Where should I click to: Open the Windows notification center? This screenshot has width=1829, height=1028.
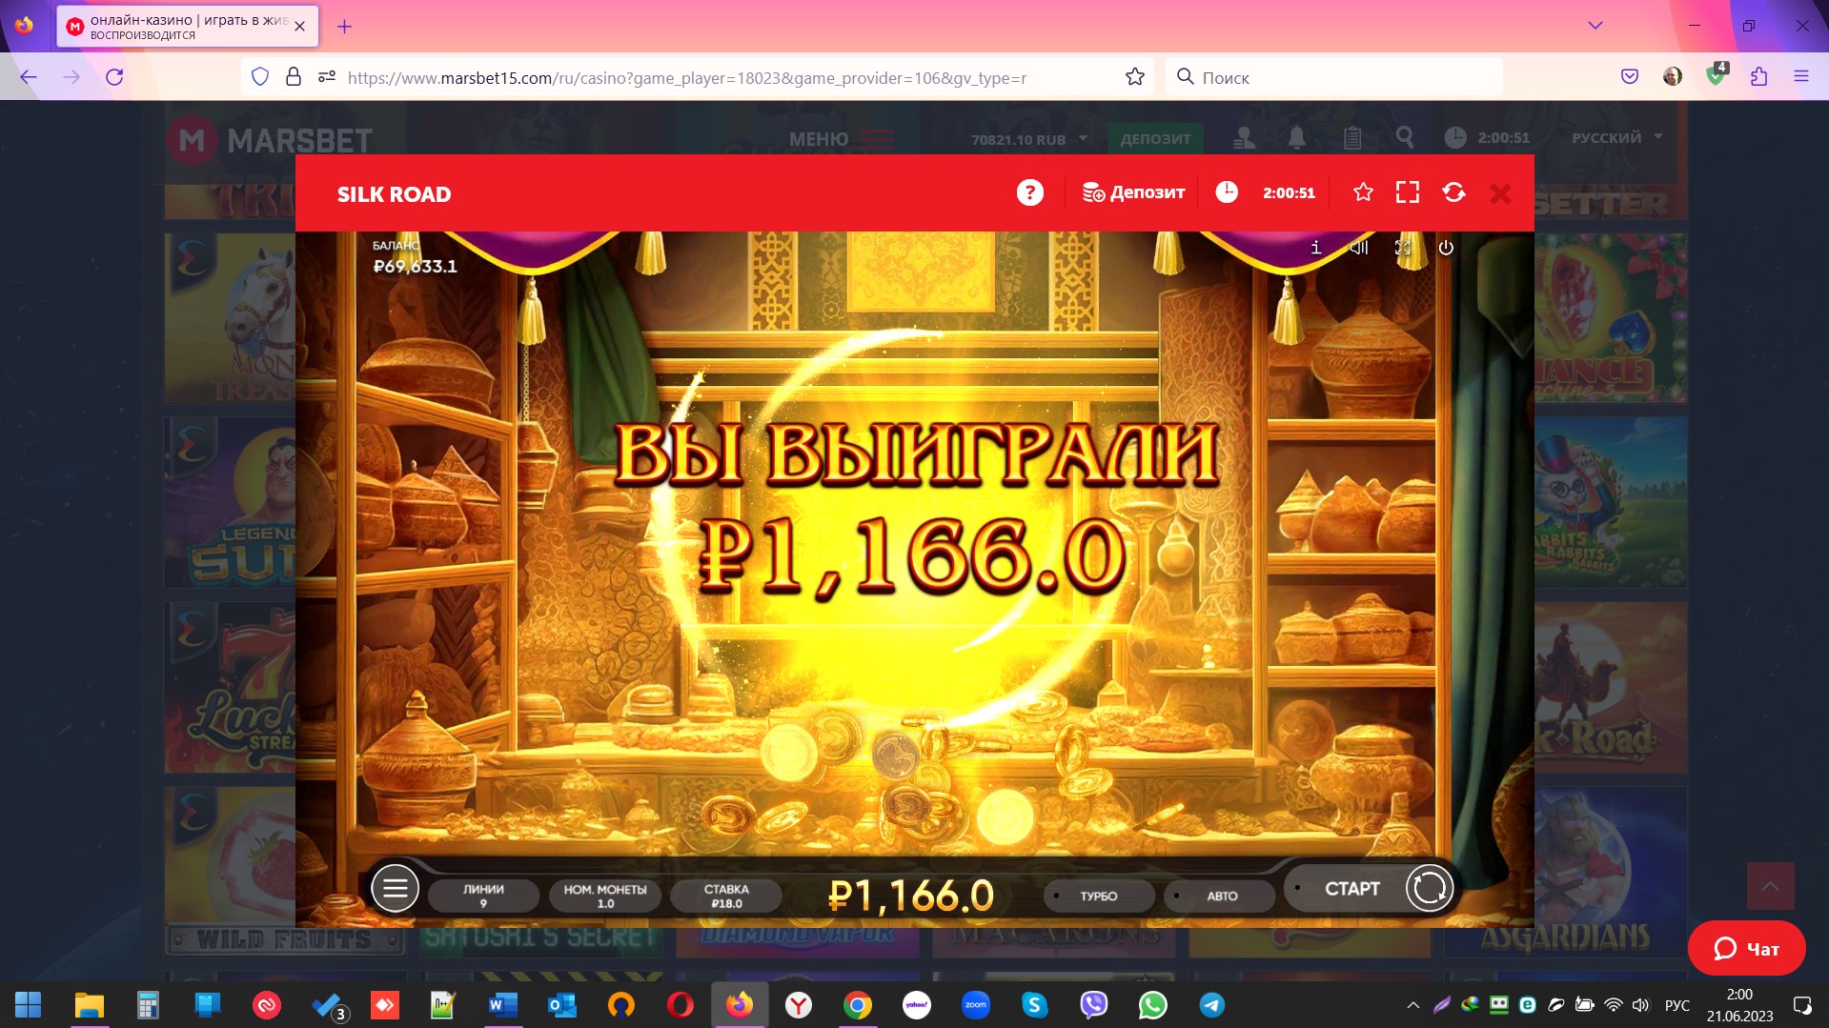pos(1802,1005)
